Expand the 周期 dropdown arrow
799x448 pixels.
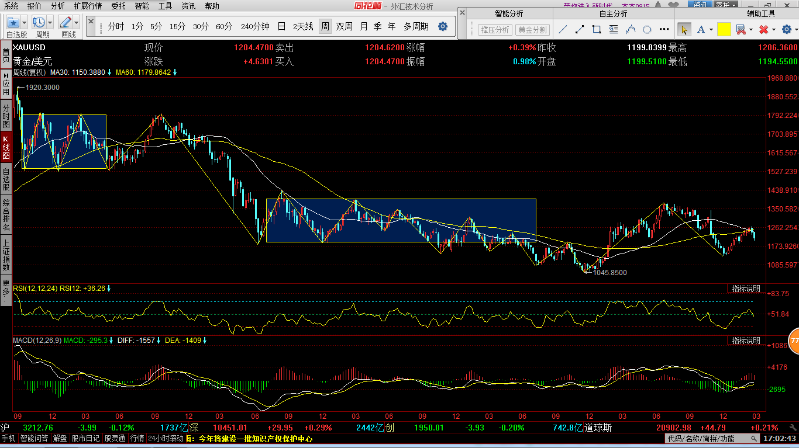(50, 22)
